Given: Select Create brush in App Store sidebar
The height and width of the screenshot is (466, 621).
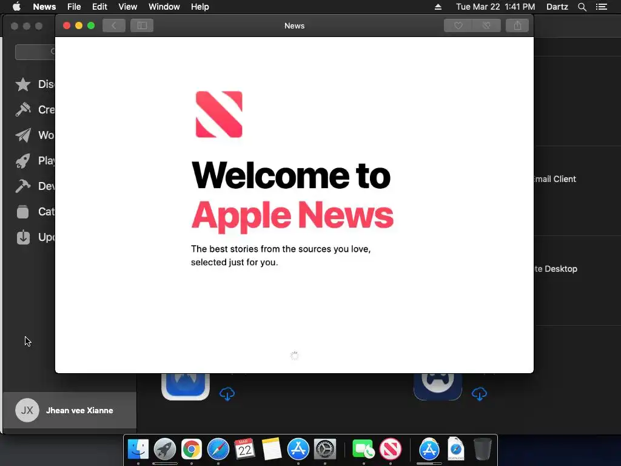Looking at the screenshot, I should point(23,110).
